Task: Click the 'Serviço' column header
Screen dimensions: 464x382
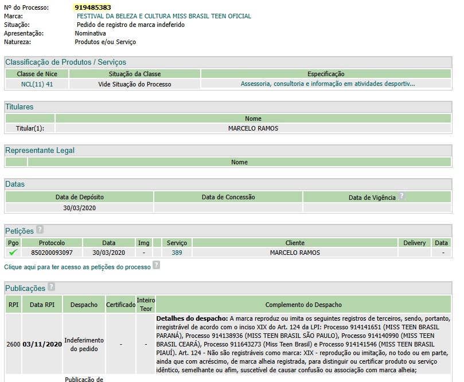Action: pyautogui.click(x=177, y=243)
